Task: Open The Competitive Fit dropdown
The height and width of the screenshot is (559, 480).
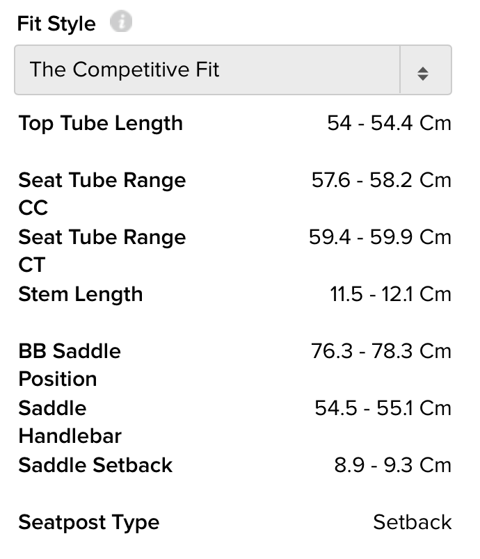Action: pos(233,70)
